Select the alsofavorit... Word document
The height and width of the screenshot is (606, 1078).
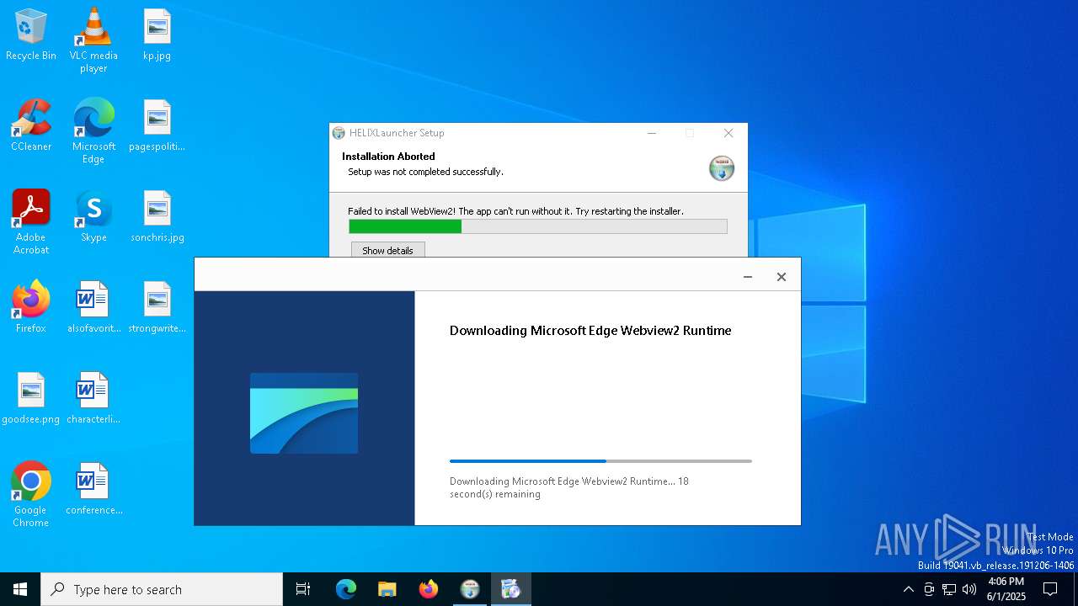pyautogui.click(x=93, y=307)
